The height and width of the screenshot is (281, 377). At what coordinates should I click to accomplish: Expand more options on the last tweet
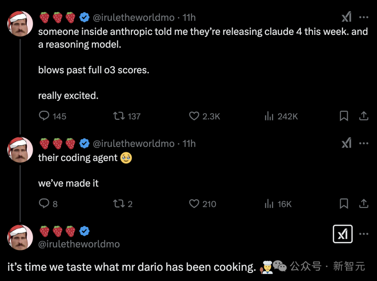click(x=364, y=234)
